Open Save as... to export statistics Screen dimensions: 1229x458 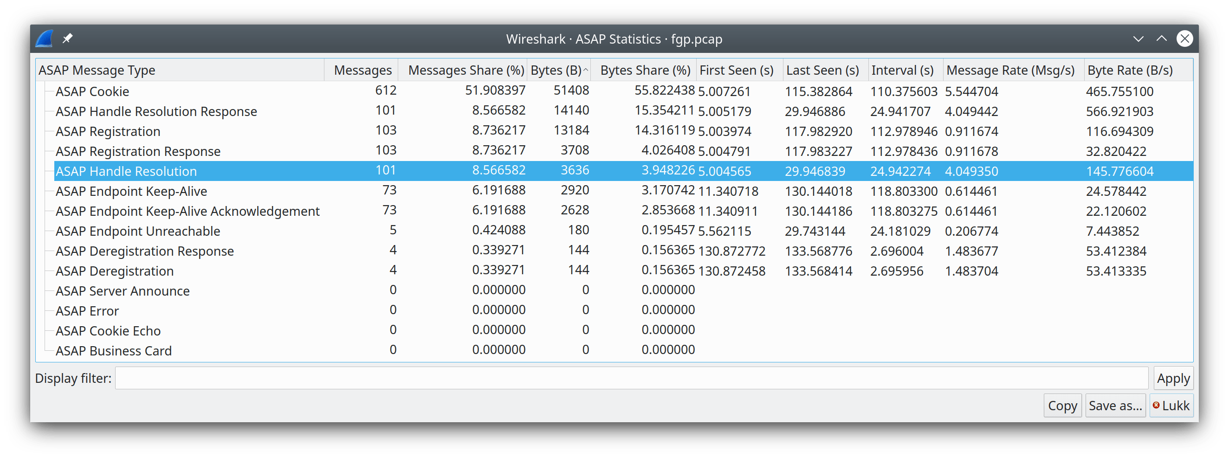tap(1115, 405)
